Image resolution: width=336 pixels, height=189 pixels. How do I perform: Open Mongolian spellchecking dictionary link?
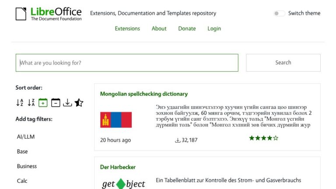coord(144,94)
